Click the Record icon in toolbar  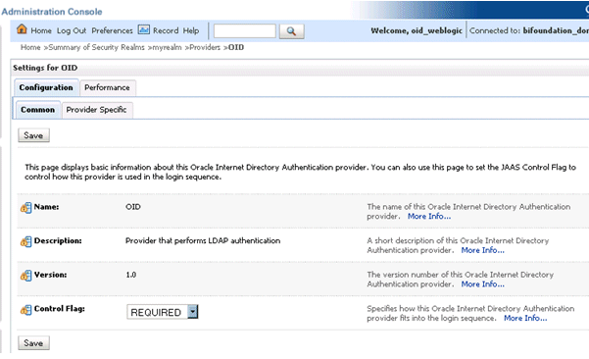tap(143, 29)
